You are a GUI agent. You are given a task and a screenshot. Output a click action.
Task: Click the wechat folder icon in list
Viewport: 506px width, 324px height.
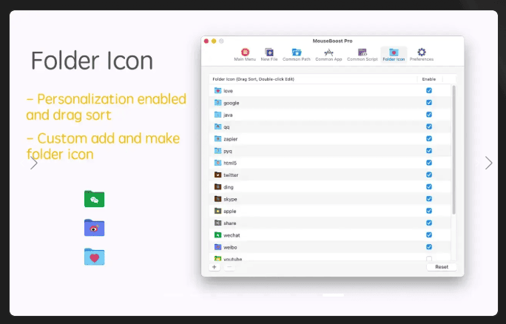[x=217, y=235]
